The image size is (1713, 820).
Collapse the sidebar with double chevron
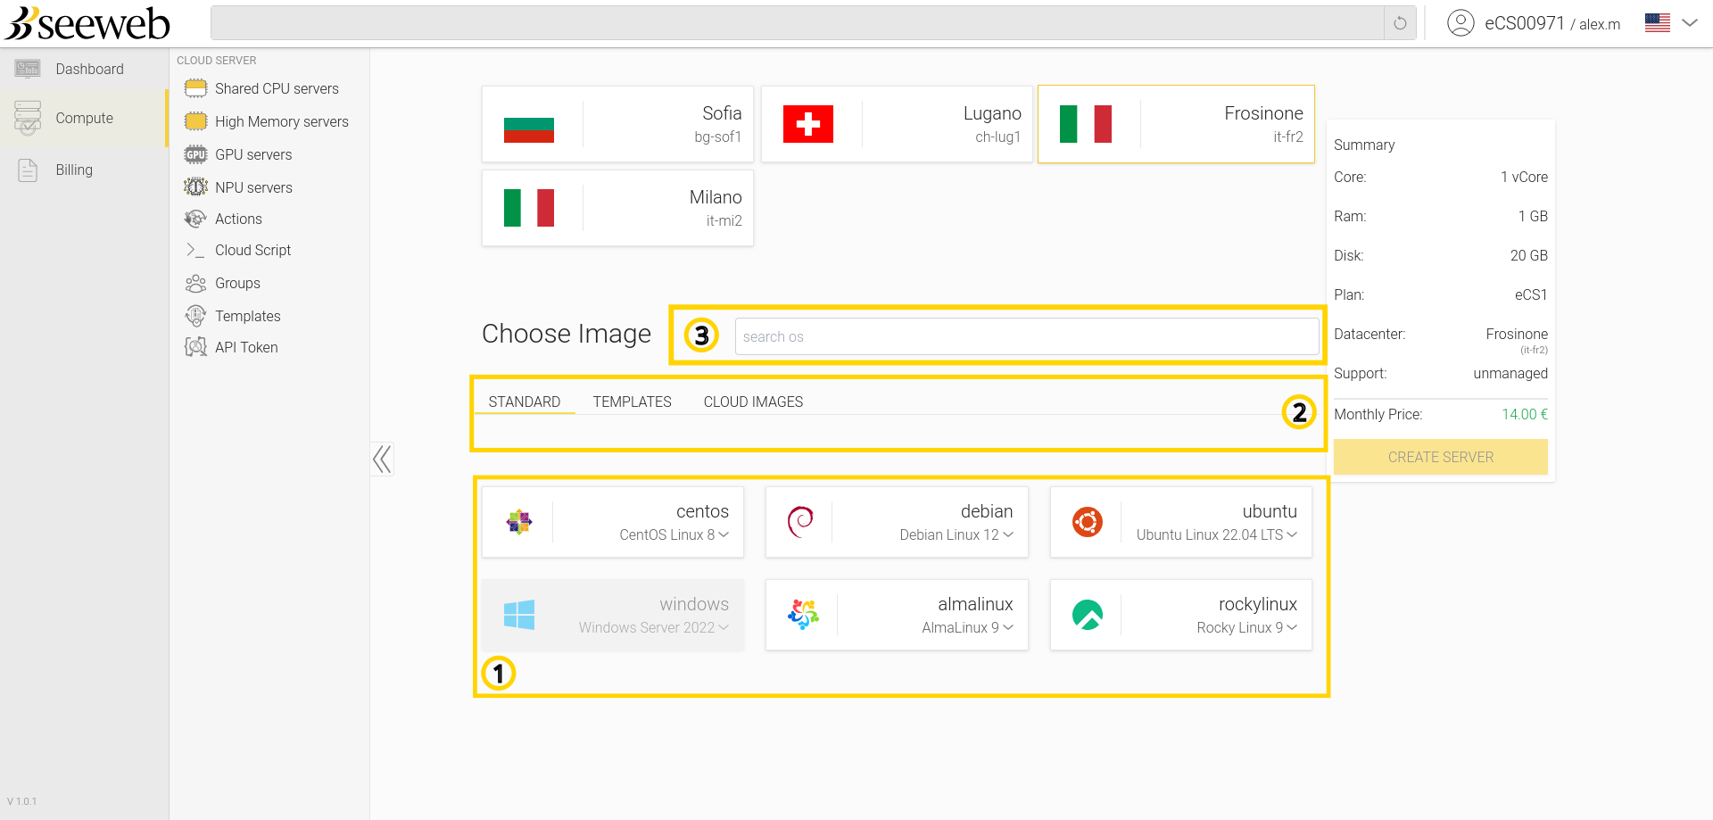tap(382, 460)
